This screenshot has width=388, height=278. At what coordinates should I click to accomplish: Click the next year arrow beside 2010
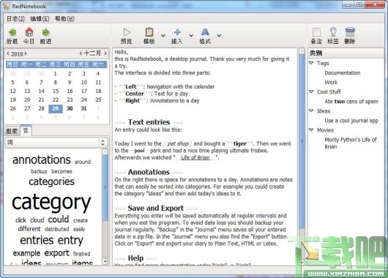tap(26, 53)
